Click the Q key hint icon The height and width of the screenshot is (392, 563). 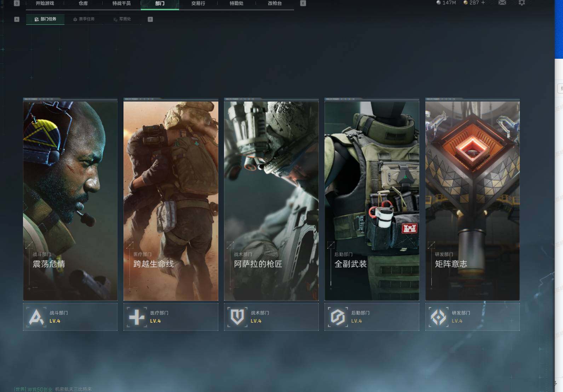[x=17, y=3]
